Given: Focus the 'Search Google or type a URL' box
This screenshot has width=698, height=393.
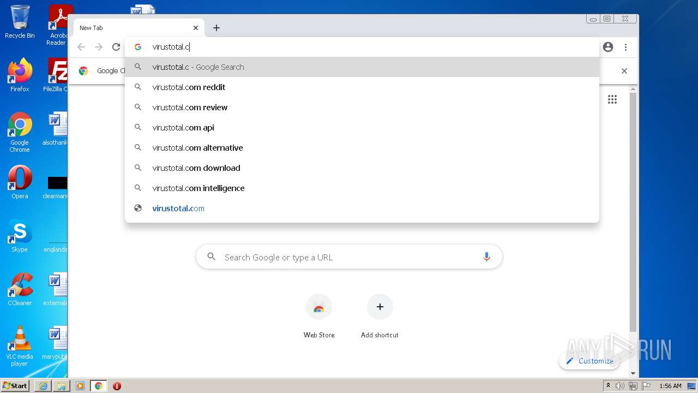Looking at the screenshot, I should (349, 257).
